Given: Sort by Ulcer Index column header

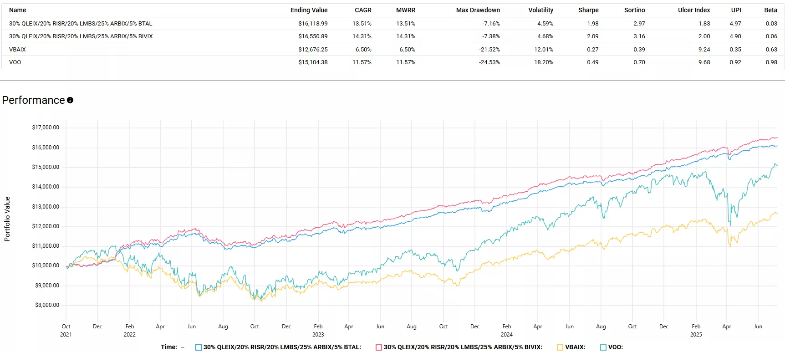Looking at the screenshot, I should 693,10.
